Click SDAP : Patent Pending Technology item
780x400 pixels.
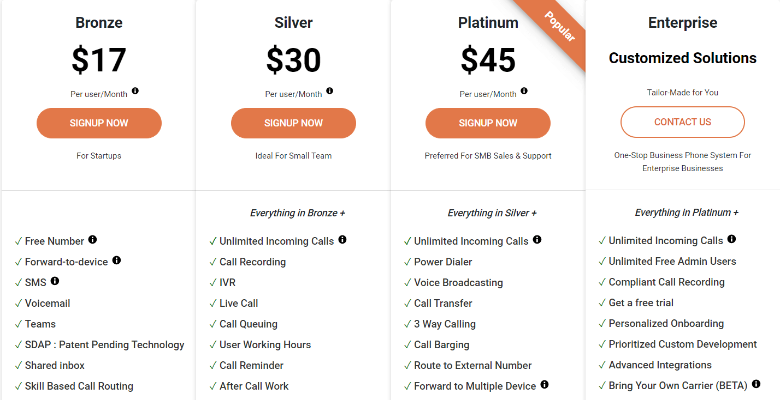tap(104, 345)
